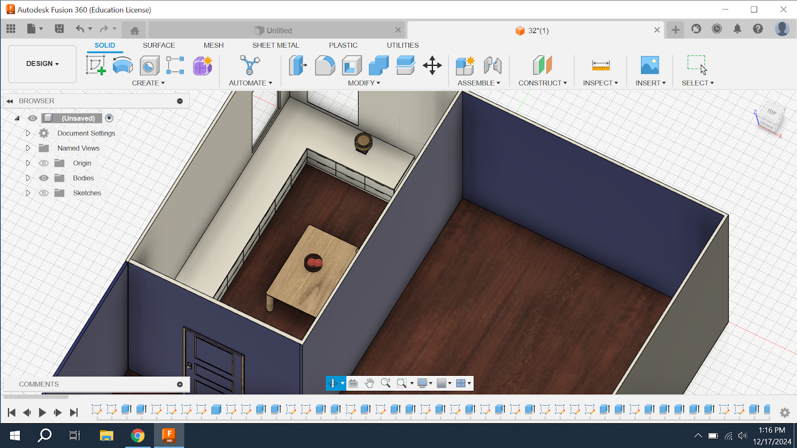Viewport: 797px width, 448px height.
Task: Choose the Shell tool
Action: 352,65
